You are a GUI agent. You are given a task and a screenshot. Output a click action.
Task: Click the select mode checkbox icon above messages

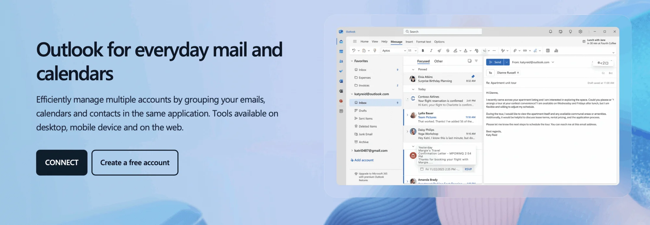[469, 61]
